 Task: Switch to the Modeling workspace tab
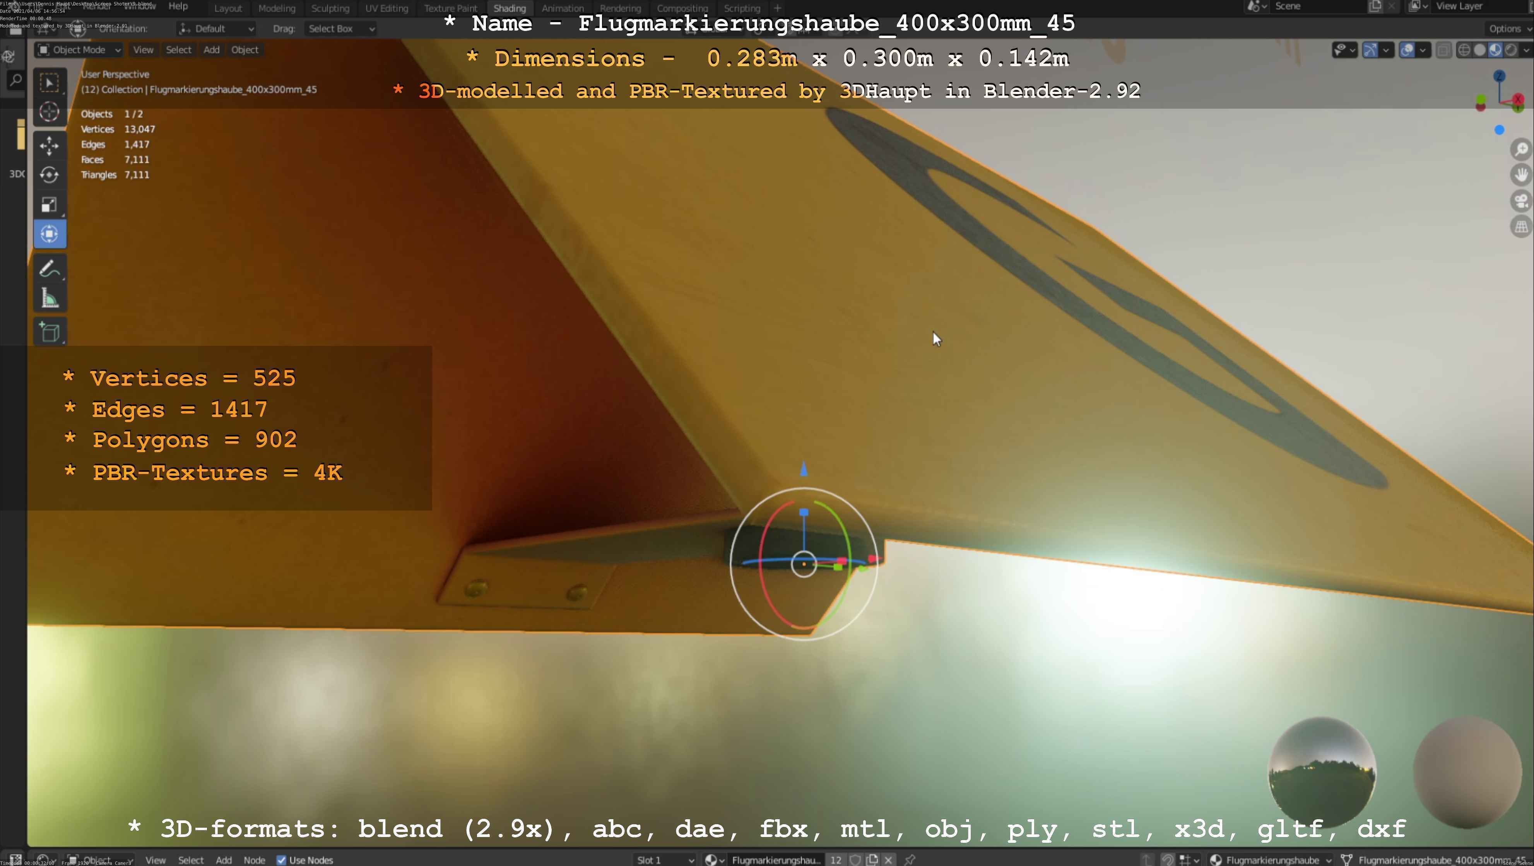[x=276, y=9]
